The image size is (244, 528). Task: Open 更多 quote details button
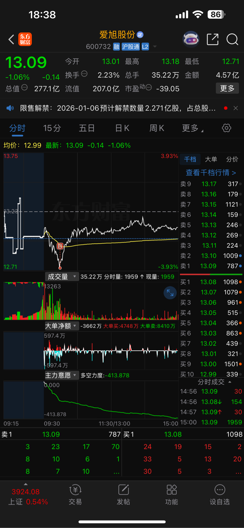tap(227, 88)
